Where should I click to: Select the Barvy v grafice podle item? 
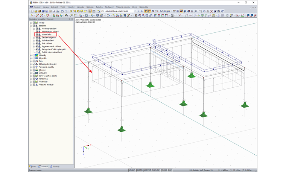(48, 76)
